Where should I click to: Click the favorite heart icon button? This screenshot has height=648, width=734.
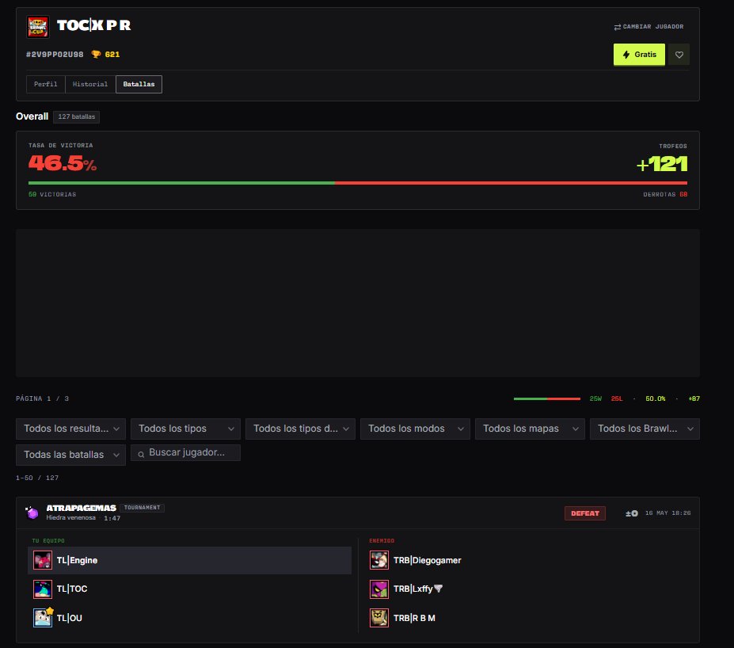pyautogui.click(x=679, y=55)
